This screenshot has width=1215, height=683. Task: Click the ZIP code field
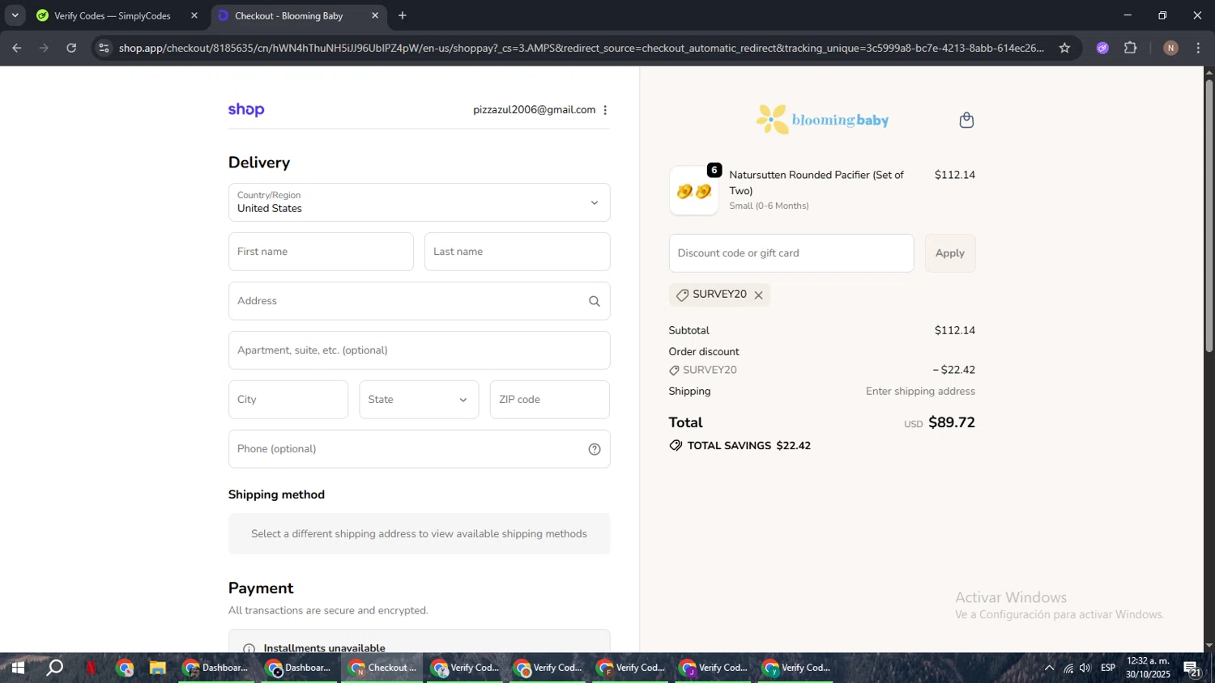[549, 400]
